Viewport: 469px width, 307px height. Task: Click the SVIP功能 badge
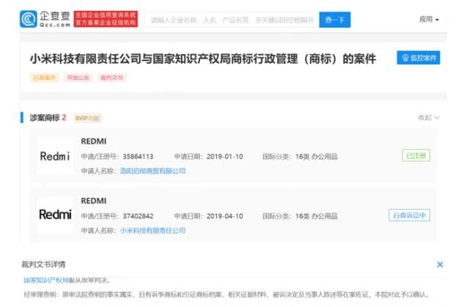[x=87, y=119]
